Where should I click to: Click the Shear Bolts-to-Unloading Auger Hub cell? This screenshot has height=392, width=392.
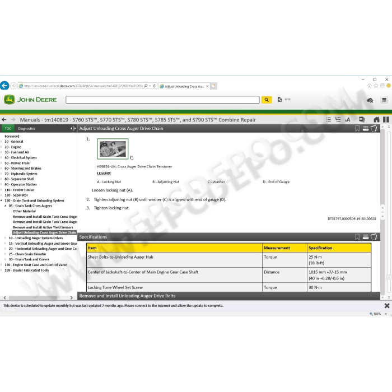pyautogui.click(x=174, y=260)
